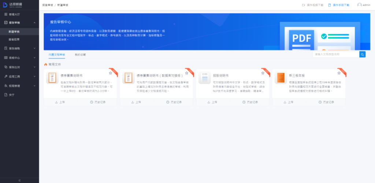The height and width of the screenshot is (183, 375).
Task: Click the 关于 document icon in sidebar
Action: pyautogui.click(x=6, y=95)
